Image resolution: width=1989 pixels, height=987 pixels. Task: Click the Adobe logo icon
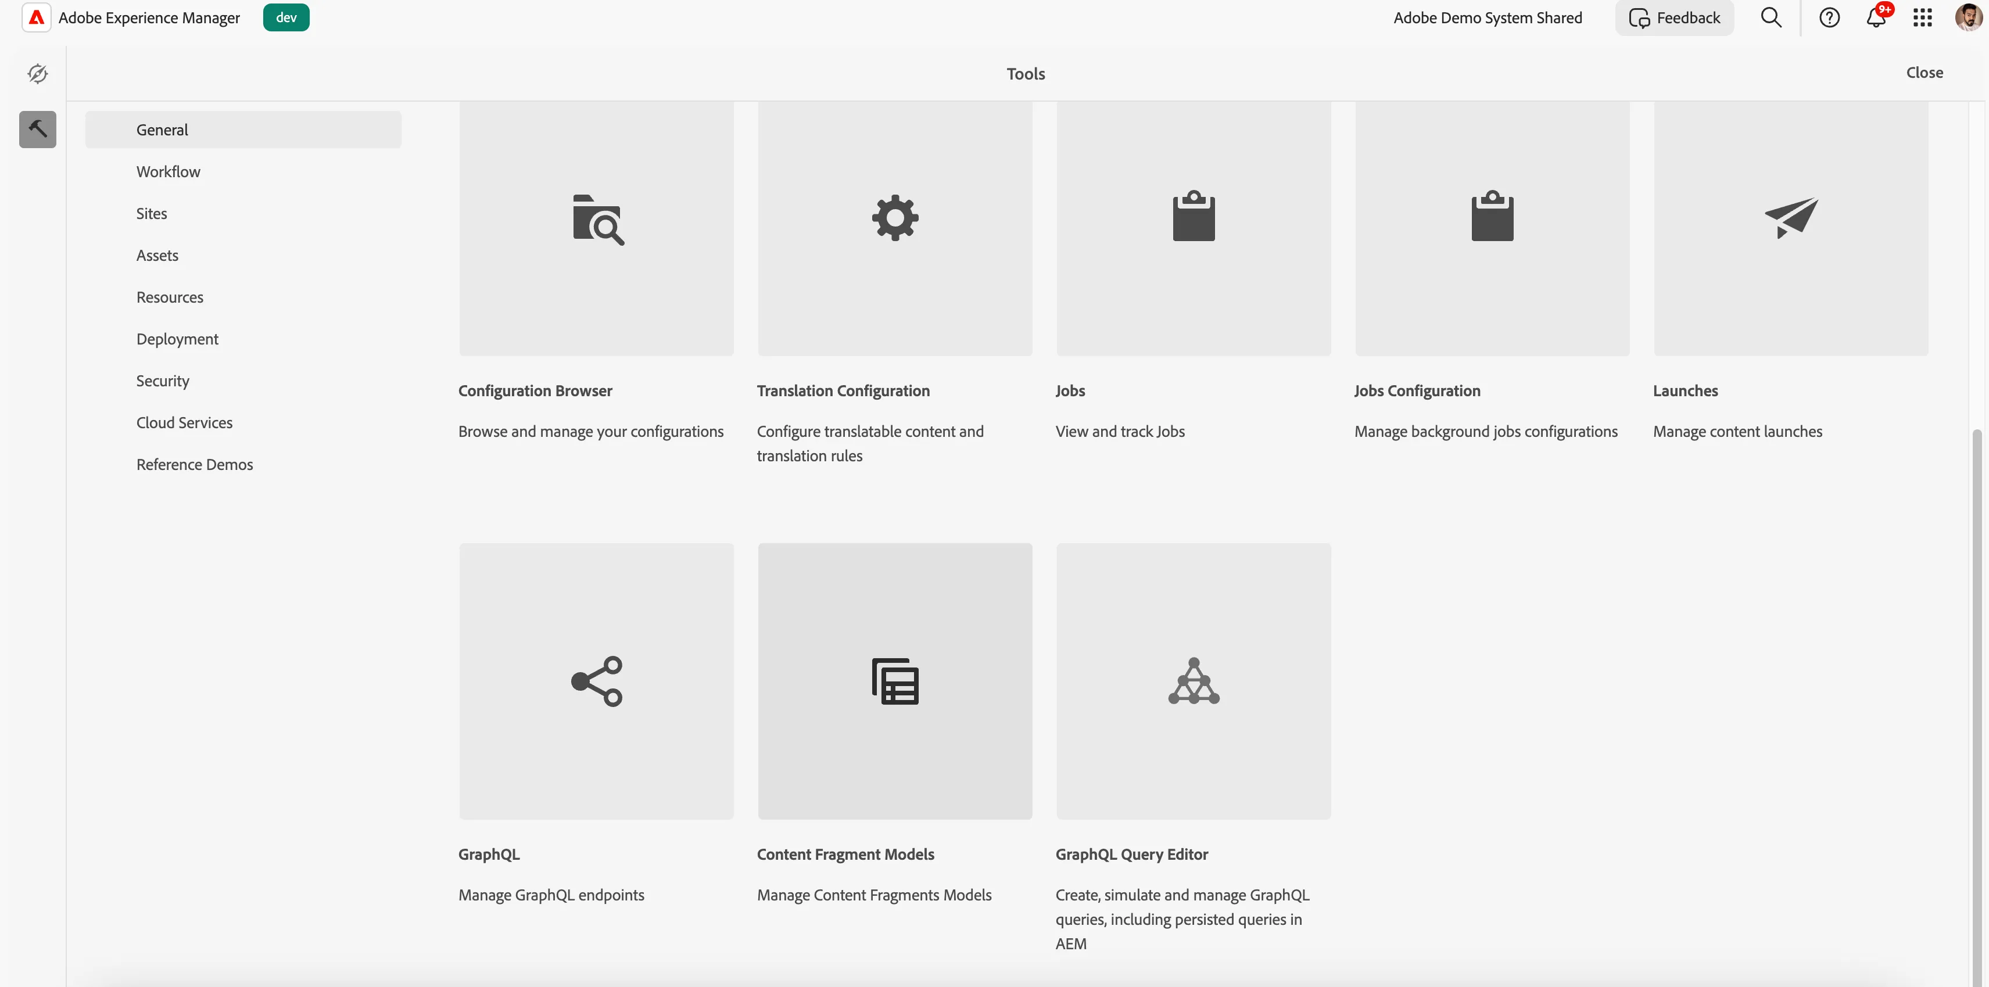coord(36,17)
